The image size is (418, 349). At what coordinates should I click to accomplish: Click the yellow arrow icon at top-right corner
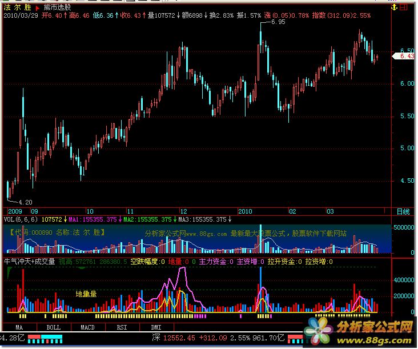[x=395, y=7]
